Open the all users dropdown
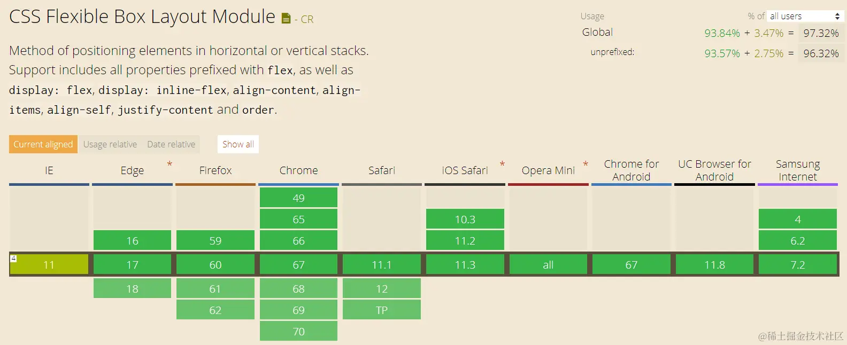 [x=805, y=17]
